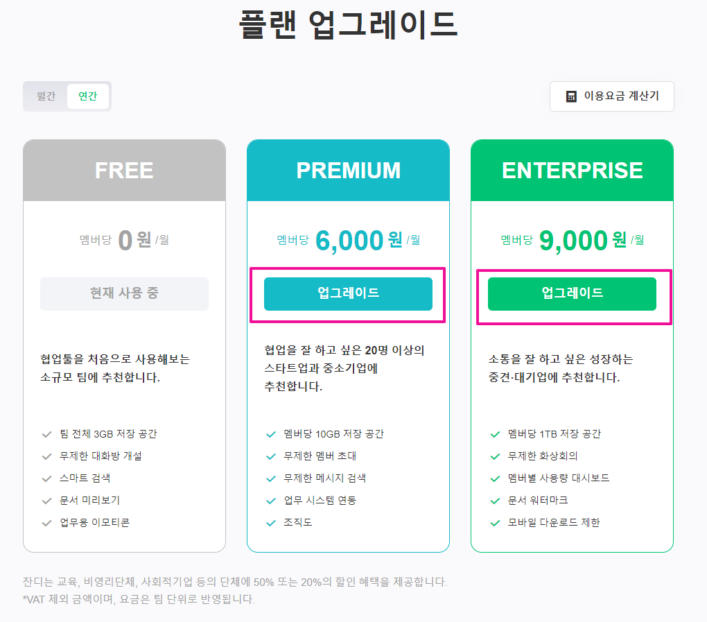Click the checkmark beside 팀 전체 3GB 저장 공간
707x622 pixels.
coord(47,434)
